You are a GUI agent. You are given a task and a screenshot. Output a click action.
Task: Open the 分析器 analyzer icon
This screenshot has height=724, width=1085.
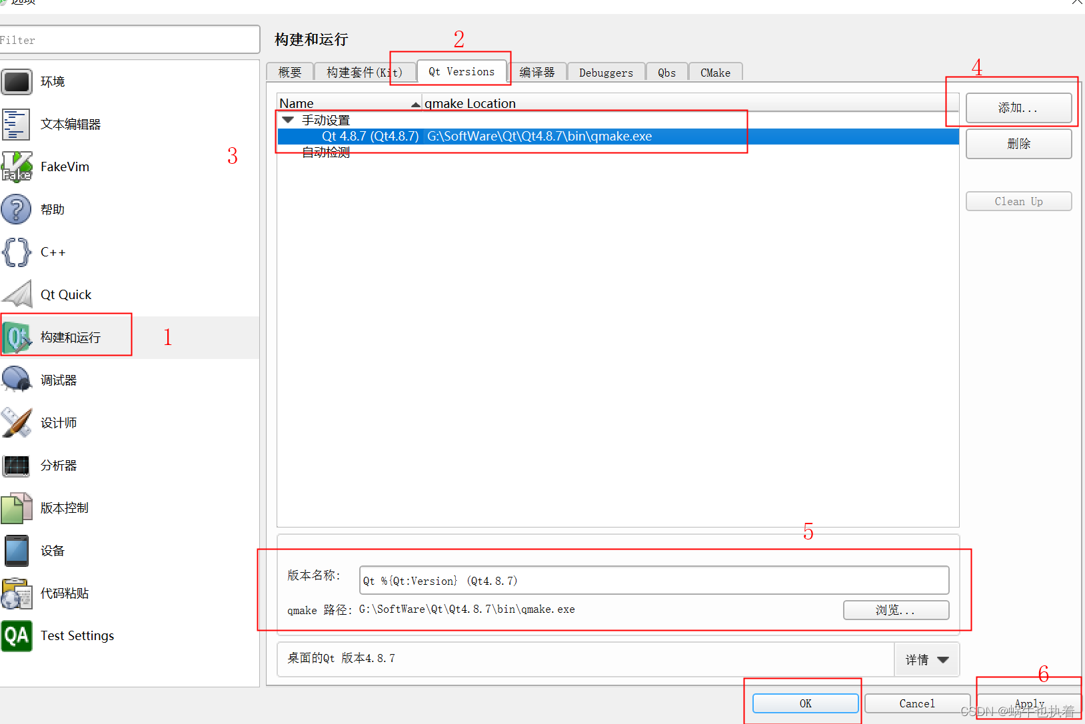pyautogui.click(x=16, y=466)
